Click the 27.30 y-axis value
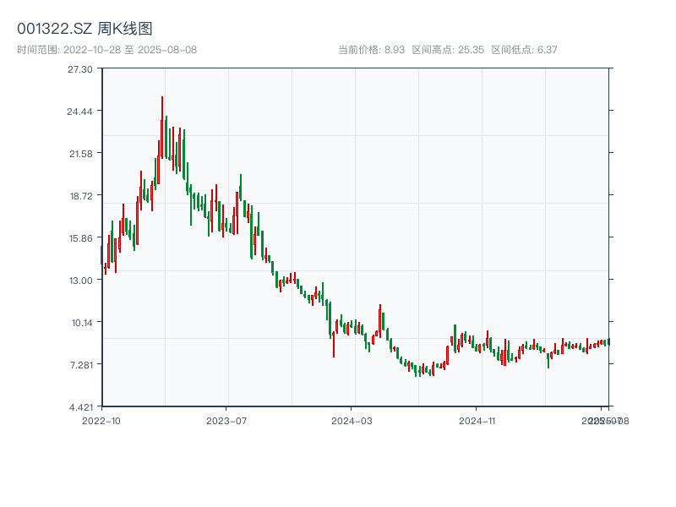The image size is (676, 507). (x=80, y=71)
